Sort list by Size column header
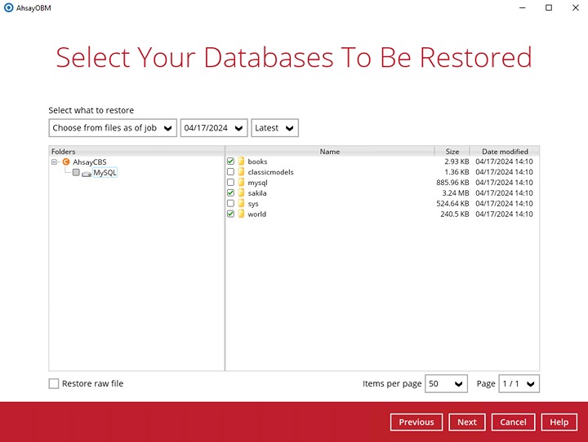The image size is (588, 442). tap(452, 152)
